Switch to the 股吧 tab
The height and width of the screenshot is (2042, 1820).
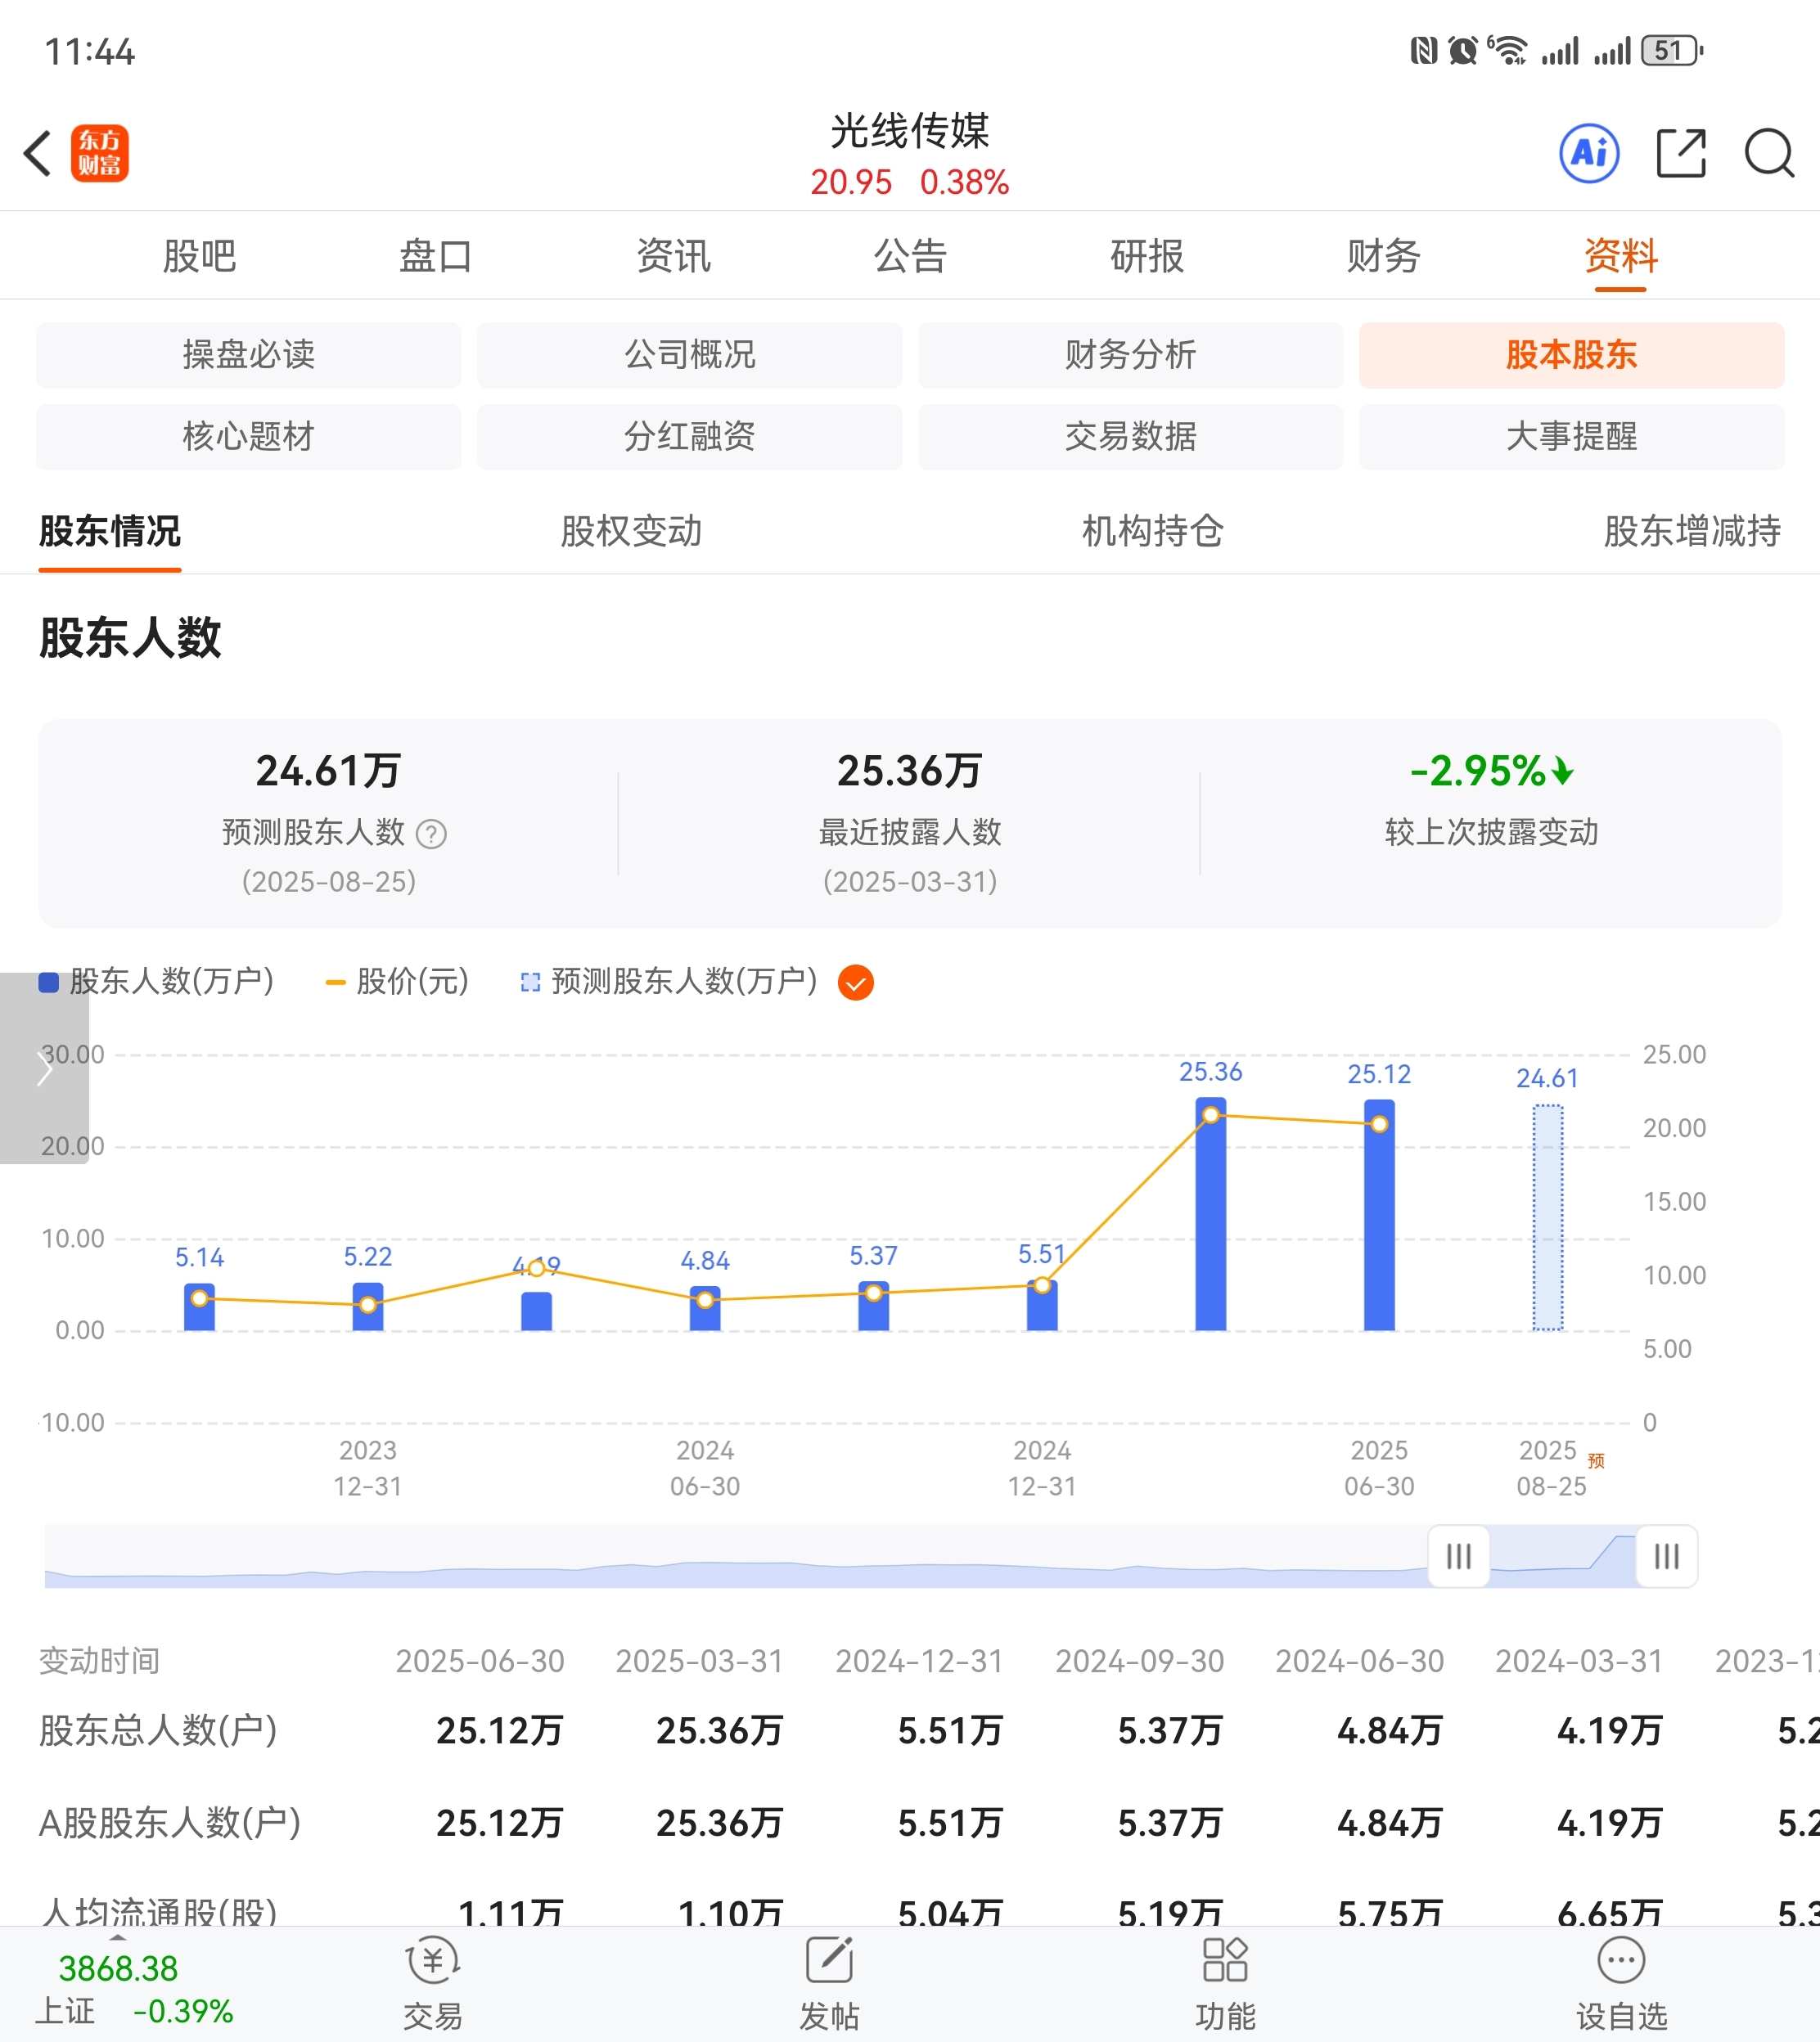(x=199, y=256)
